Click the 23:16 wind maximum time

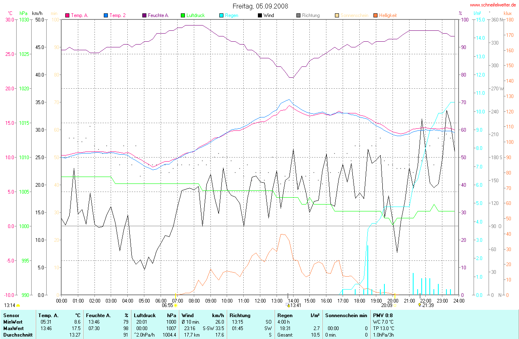point(190,328)
